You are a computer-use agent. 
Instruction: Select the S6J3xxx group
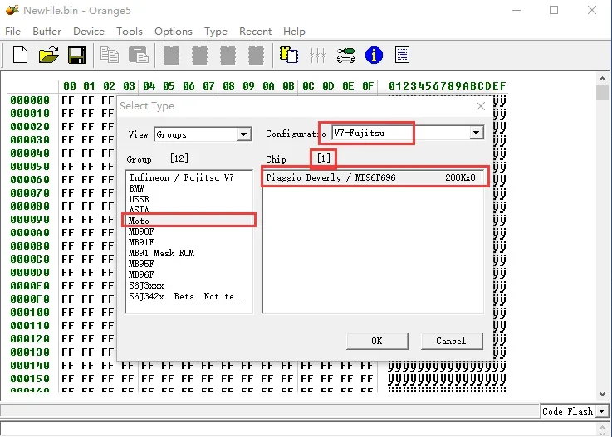(188, 286)
